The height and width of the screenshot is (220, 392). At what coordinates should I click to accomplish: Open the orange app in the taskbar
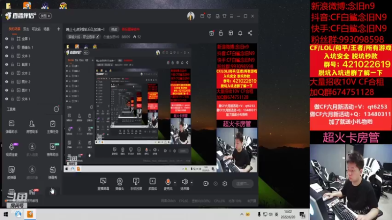[30, 214]
